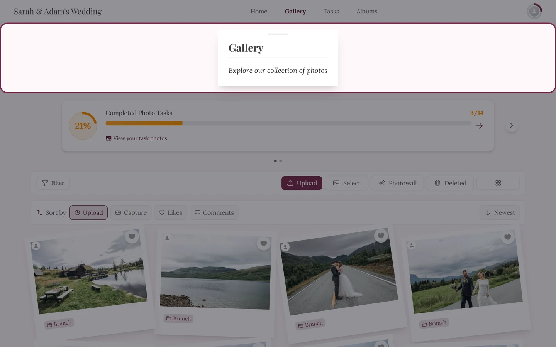The height and width of the screenshot is (347, 556).
Task: Click the arrow icon beside 3/14
Action: 479,126
